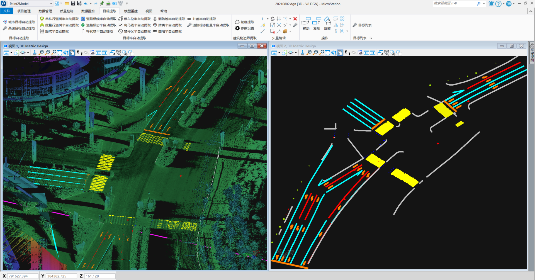The image size is (535, 280).
Task: Click the color palette icon in 矢量编辑
Action: [285, 31]
